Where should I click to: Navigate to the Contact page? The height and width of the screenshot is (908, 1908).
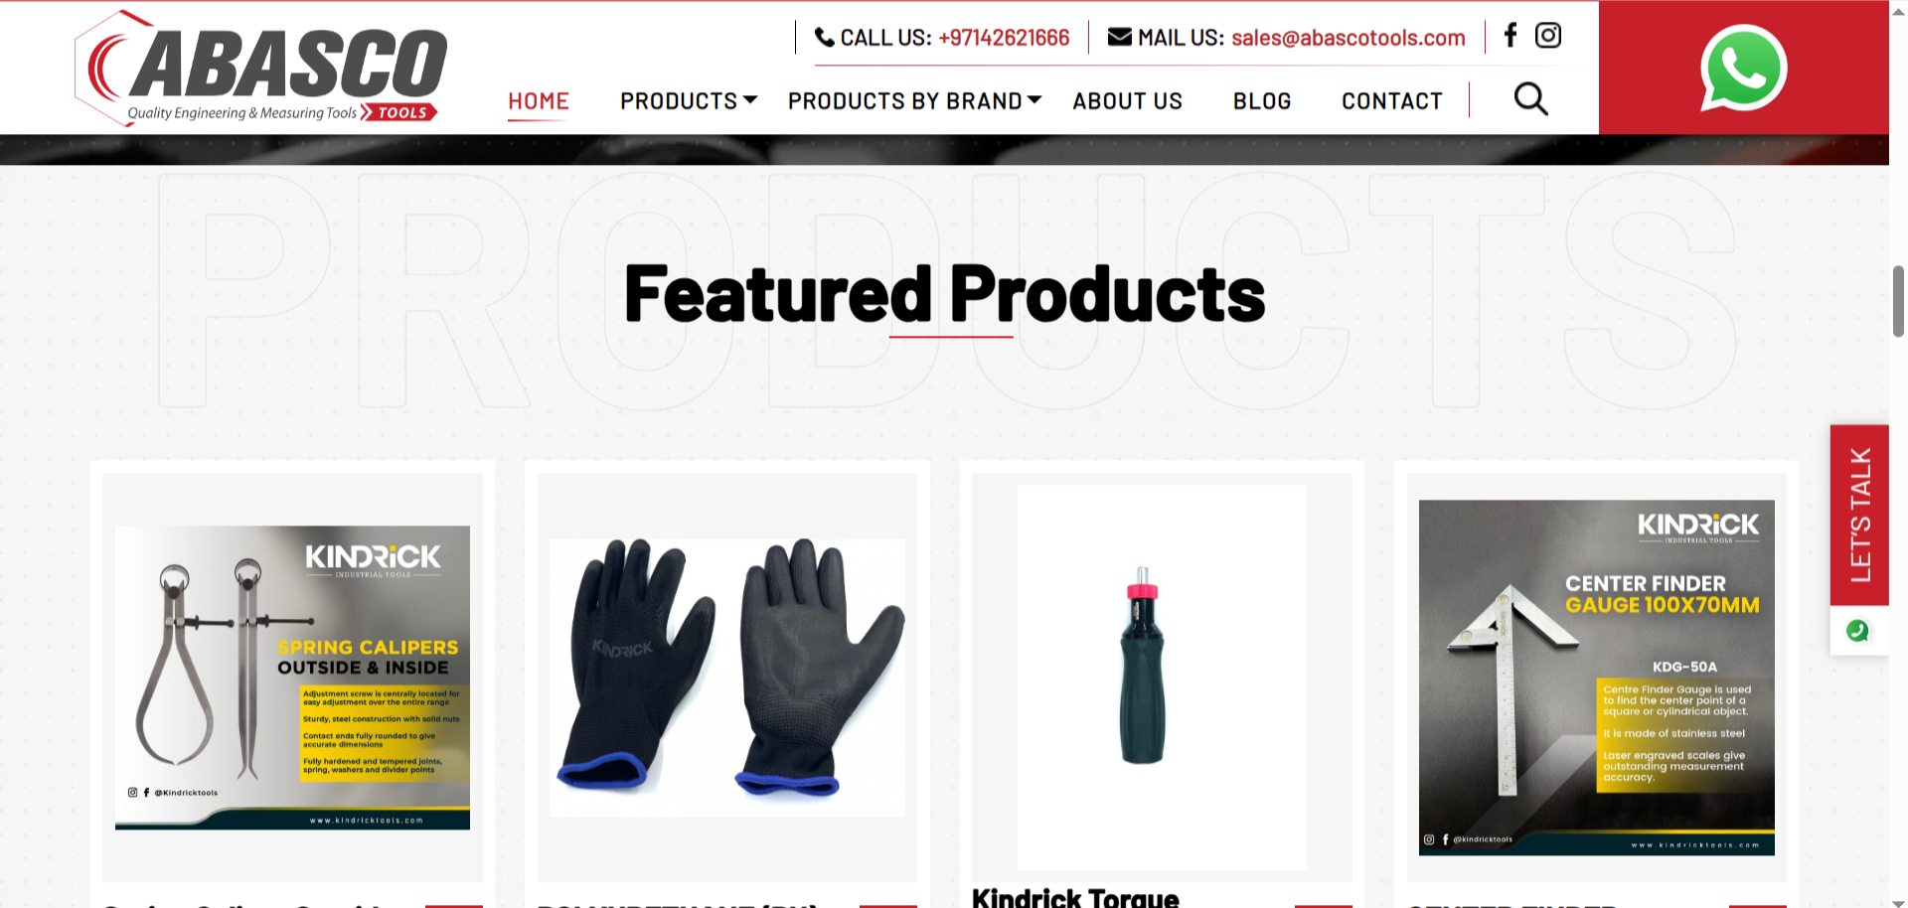coord(1392,101)
